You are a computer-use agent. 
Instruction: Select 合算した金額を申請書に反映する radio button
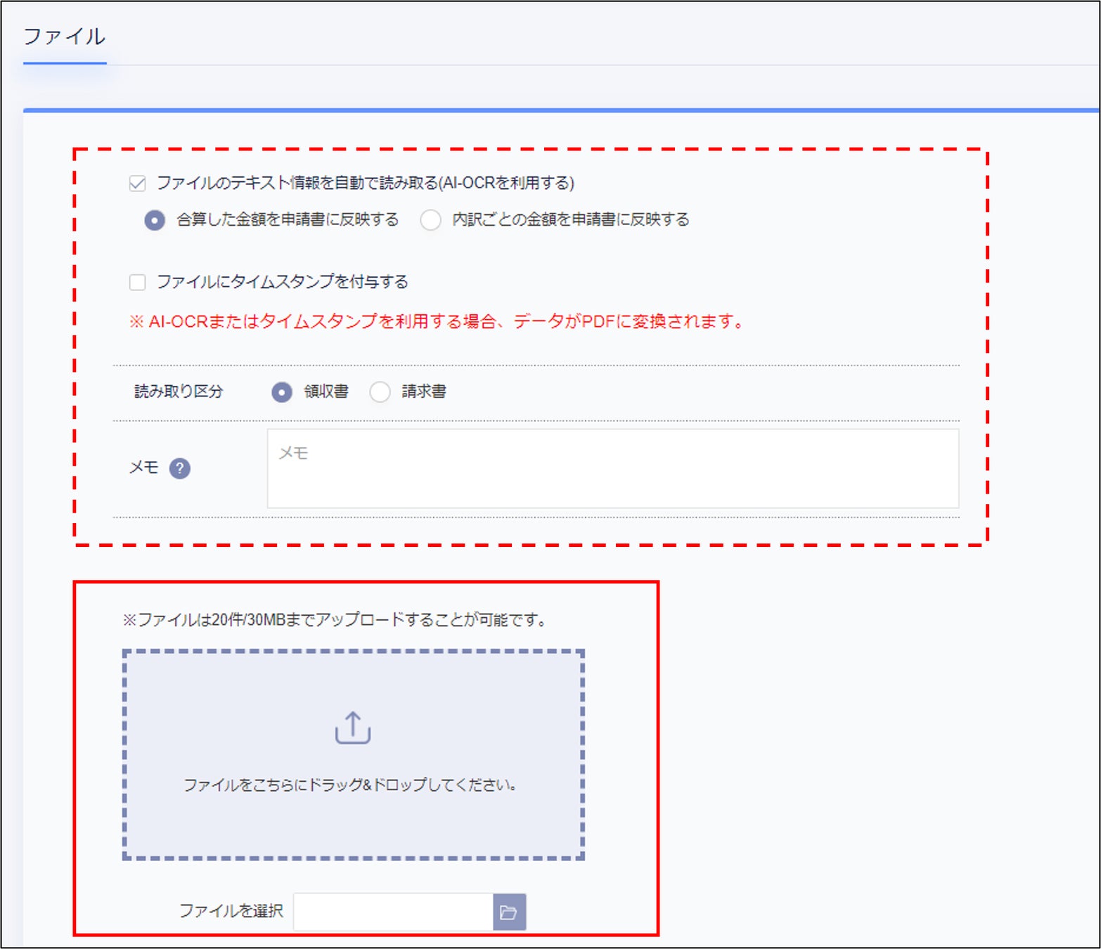[x=155, y=220]
